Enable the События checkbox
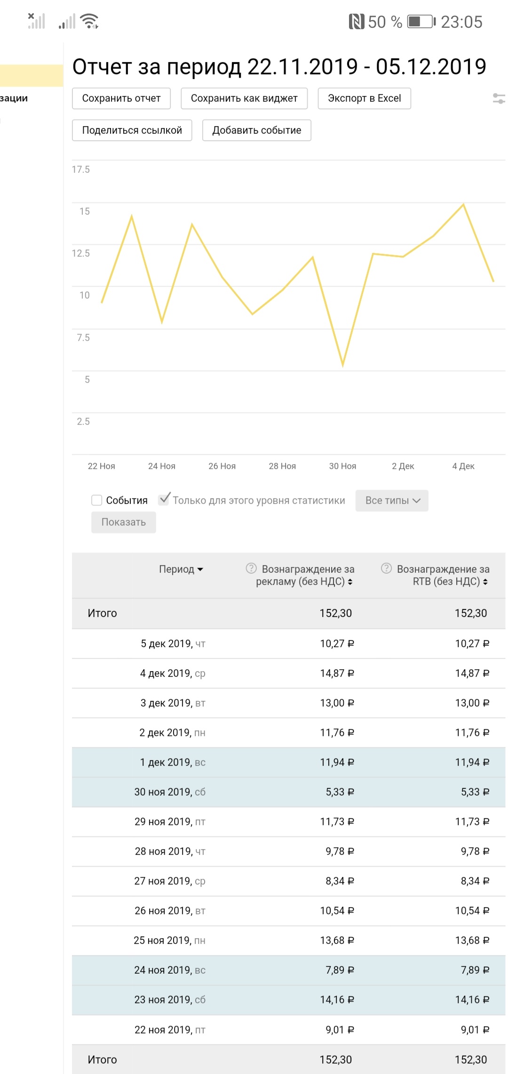508x1074 pixels. point(97,500)
